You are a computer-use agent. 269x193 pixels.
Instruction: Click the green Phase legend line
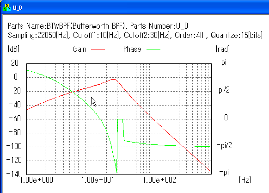pos(153,50)
